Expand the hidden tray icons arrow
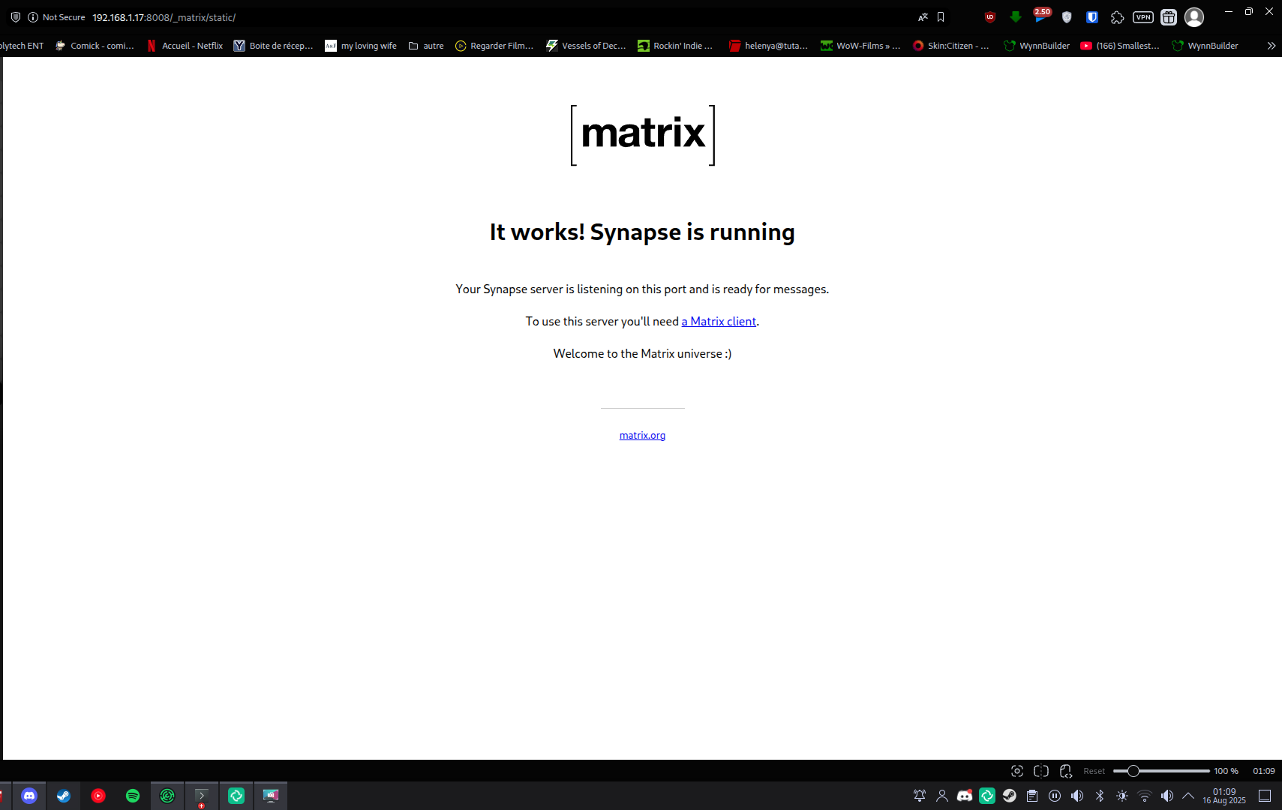The width and height of the screenshot is (1282, 810). [x=1188, y=796]
